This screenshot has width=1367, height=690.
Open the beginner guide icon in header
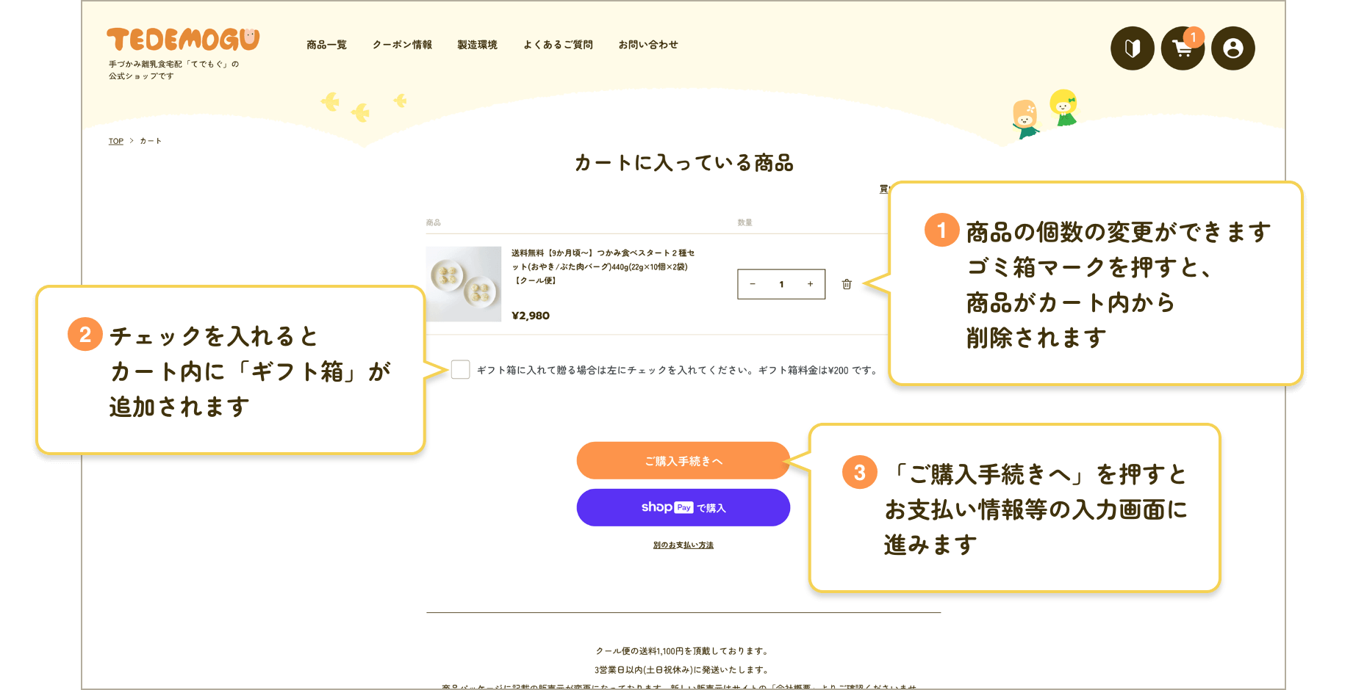pyautogui.click(x=1132, y=48)
